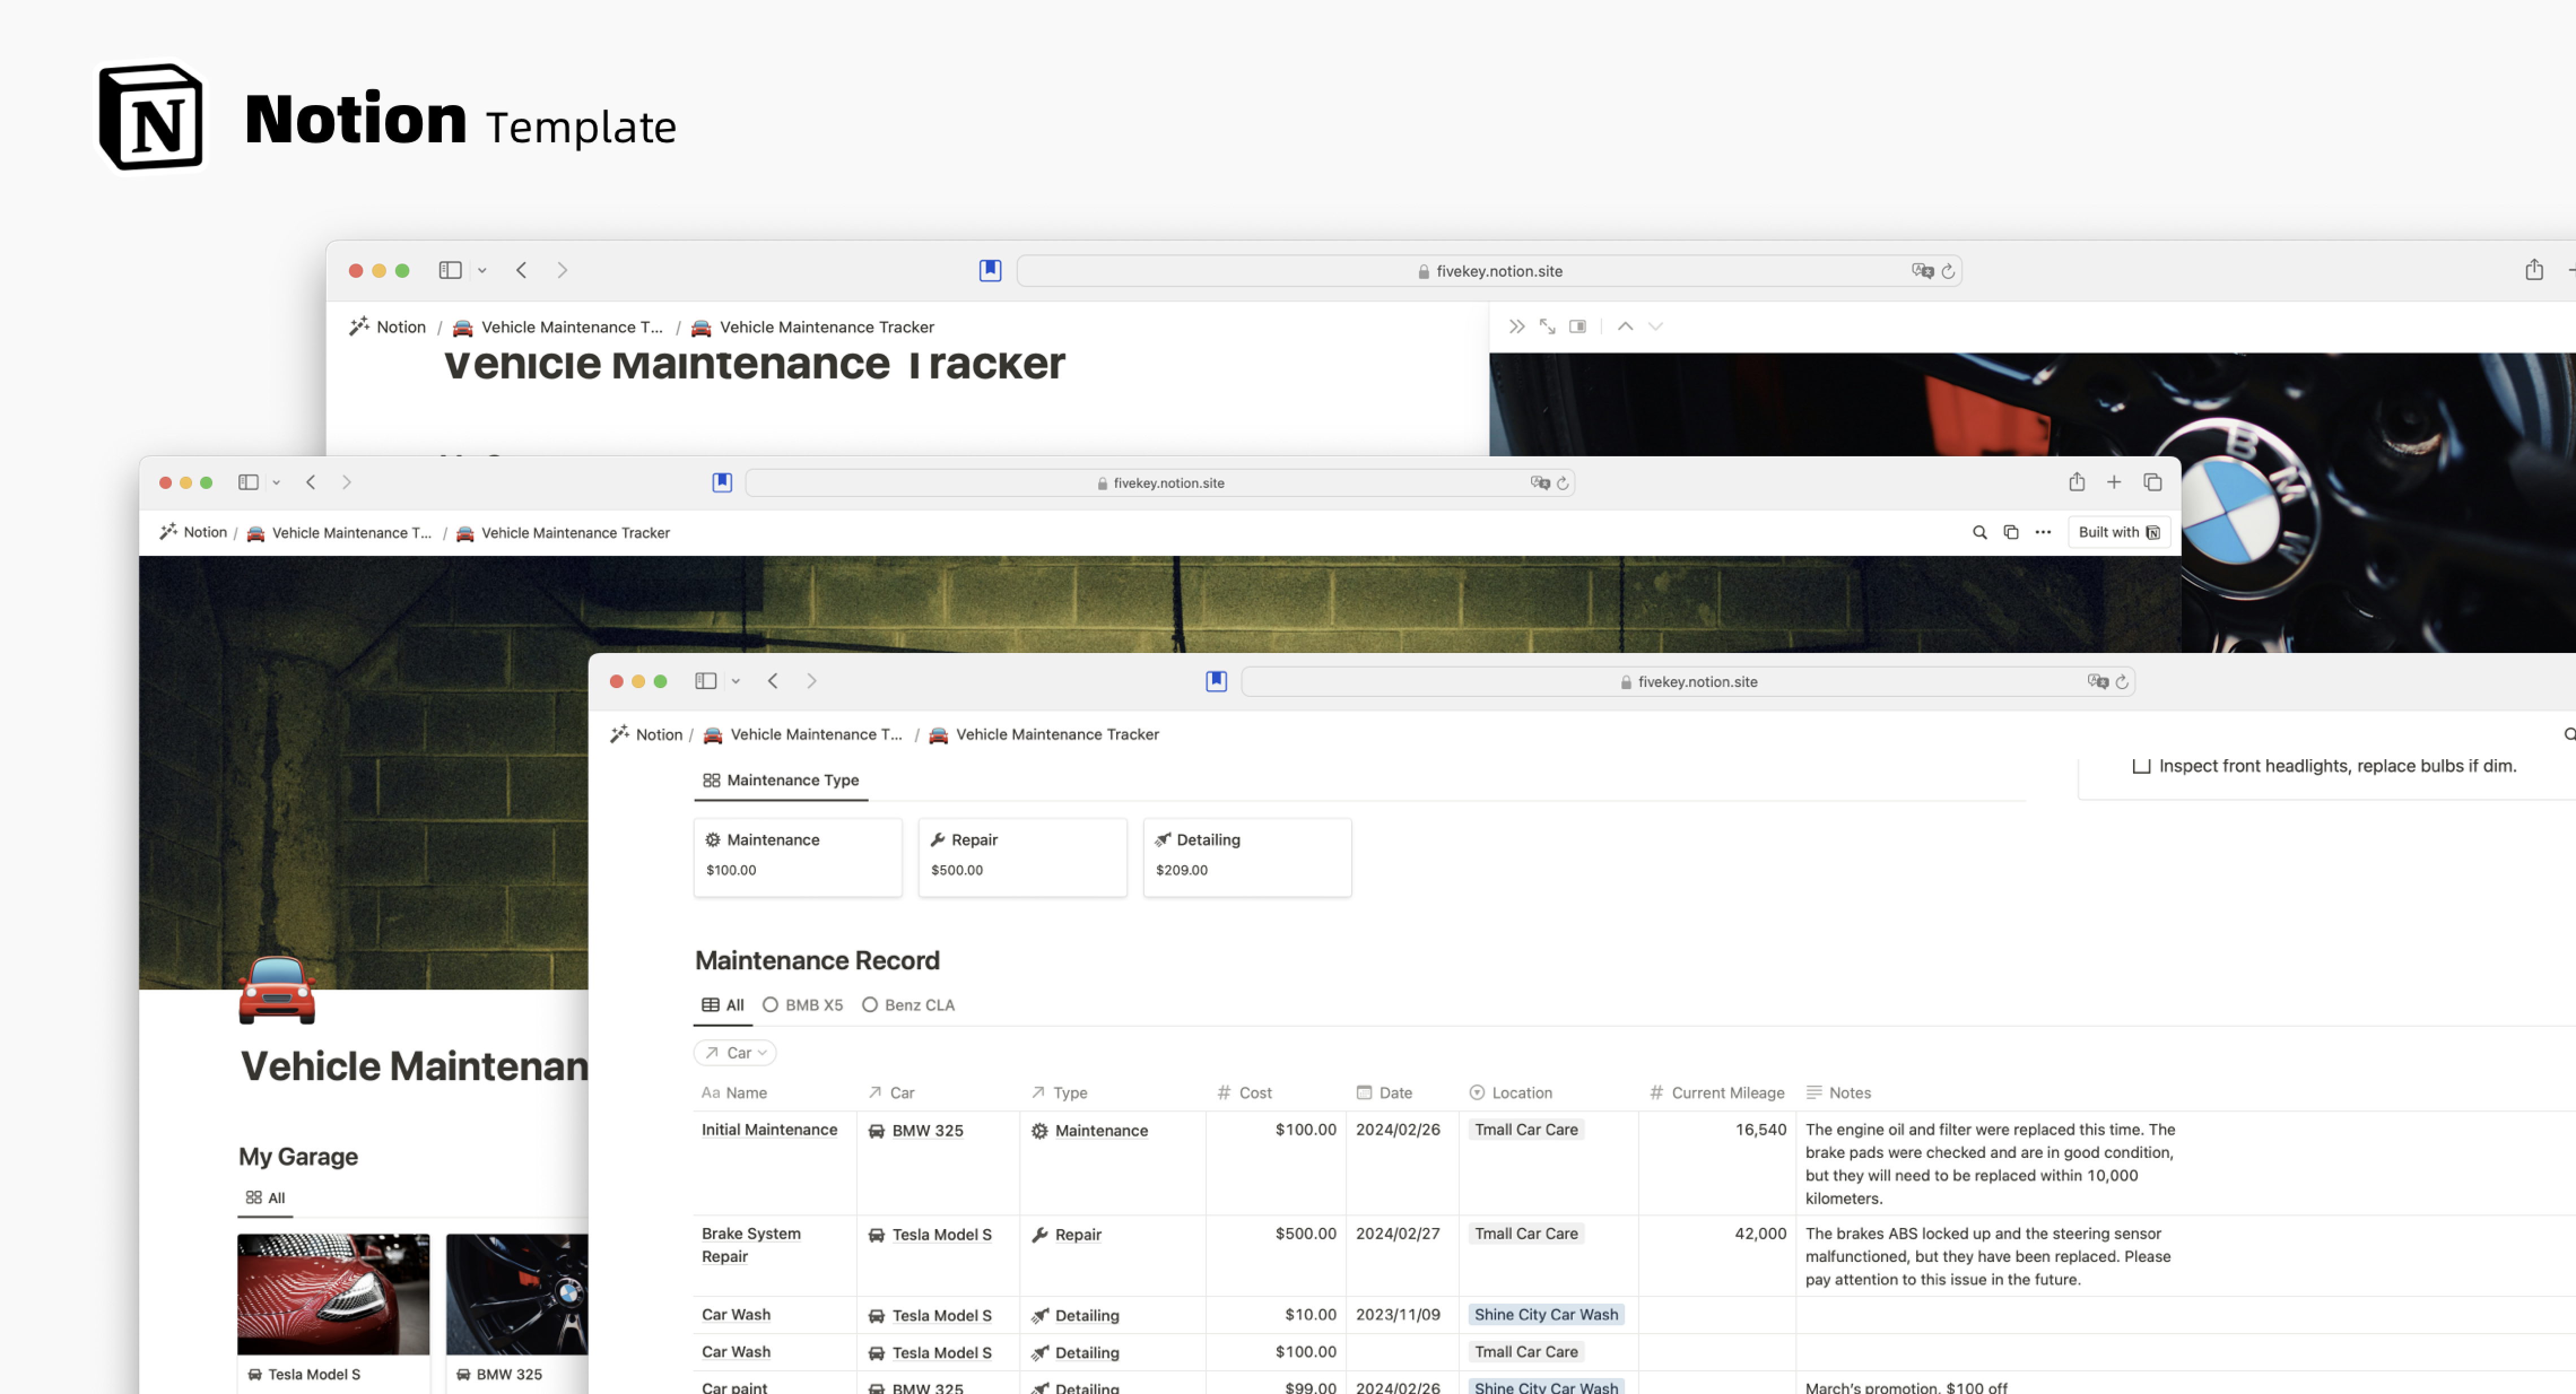The image size is (2576, 1394).
Task: Click translate icon in front window address bar
Action: pos(2097,681)
